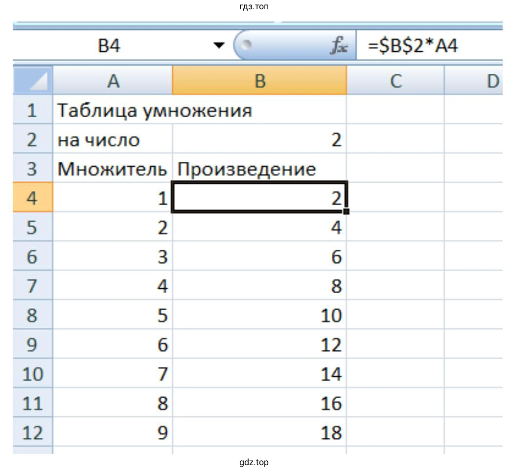Select column B header
This screenshot has height=472, width=509.
[259, 81]
